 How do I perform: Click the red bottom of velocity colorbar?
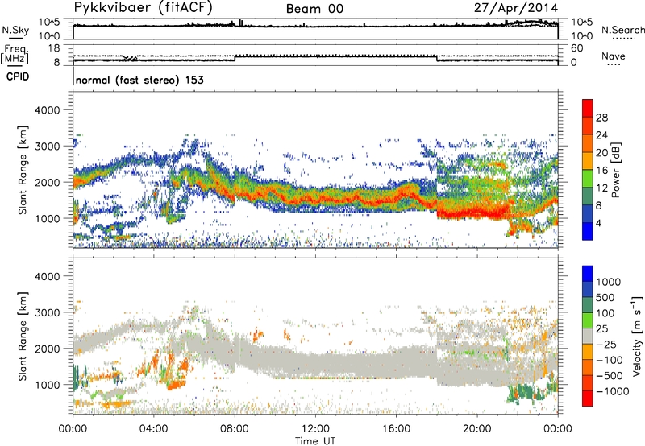pyautogui.click(x=588, y=399)
